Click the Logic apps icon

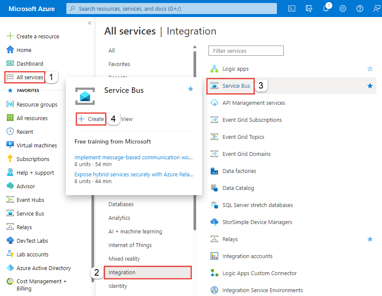tap(214, 69)
